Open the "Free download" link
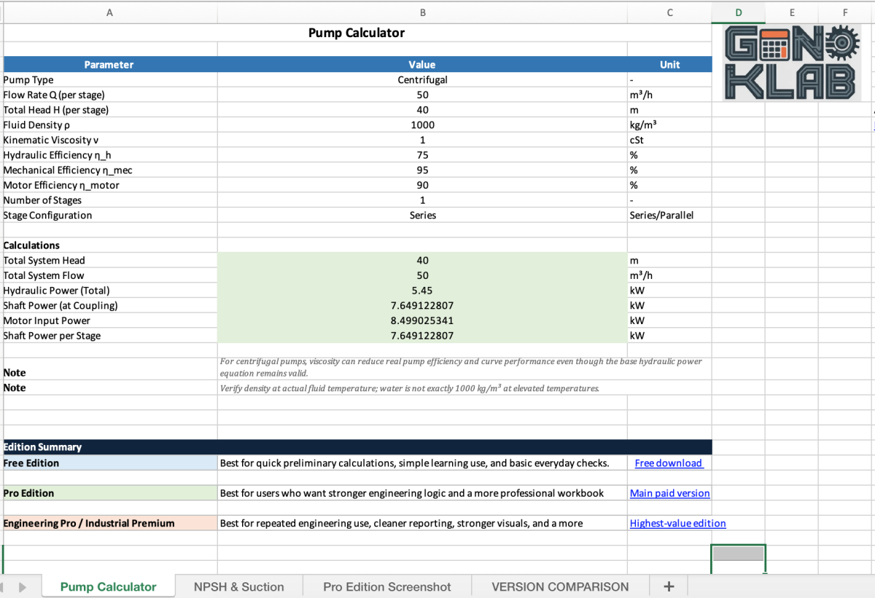The height and width of the screenshot is (598, 875). coord(669,463)
